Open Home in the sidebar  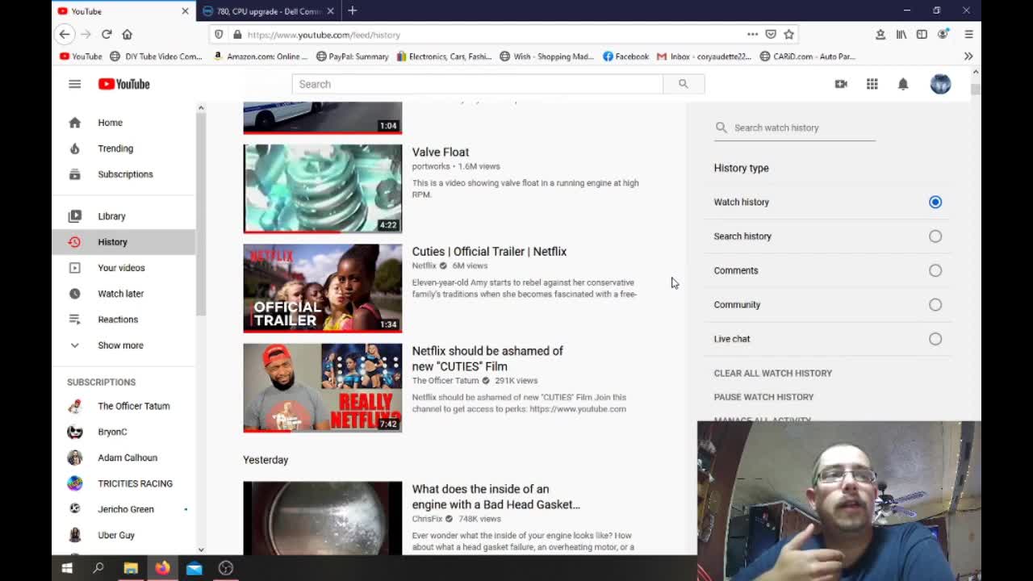click(123, 123)
